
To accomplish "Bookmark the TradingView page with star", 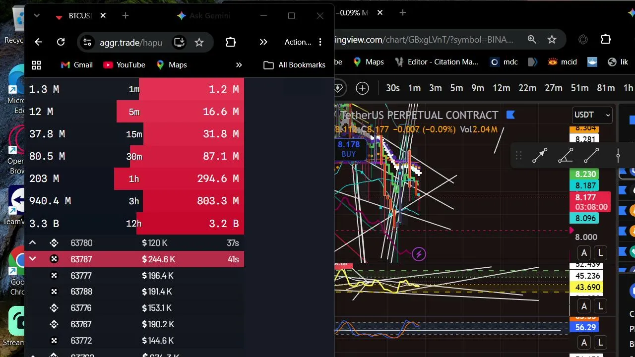I will (x=552, y=39).
